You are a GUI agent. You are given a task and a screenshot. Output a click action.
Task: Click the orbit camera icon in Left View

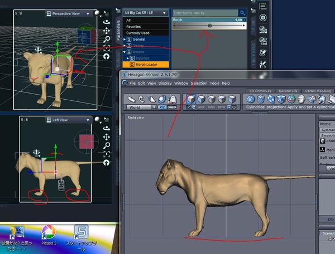107,129
